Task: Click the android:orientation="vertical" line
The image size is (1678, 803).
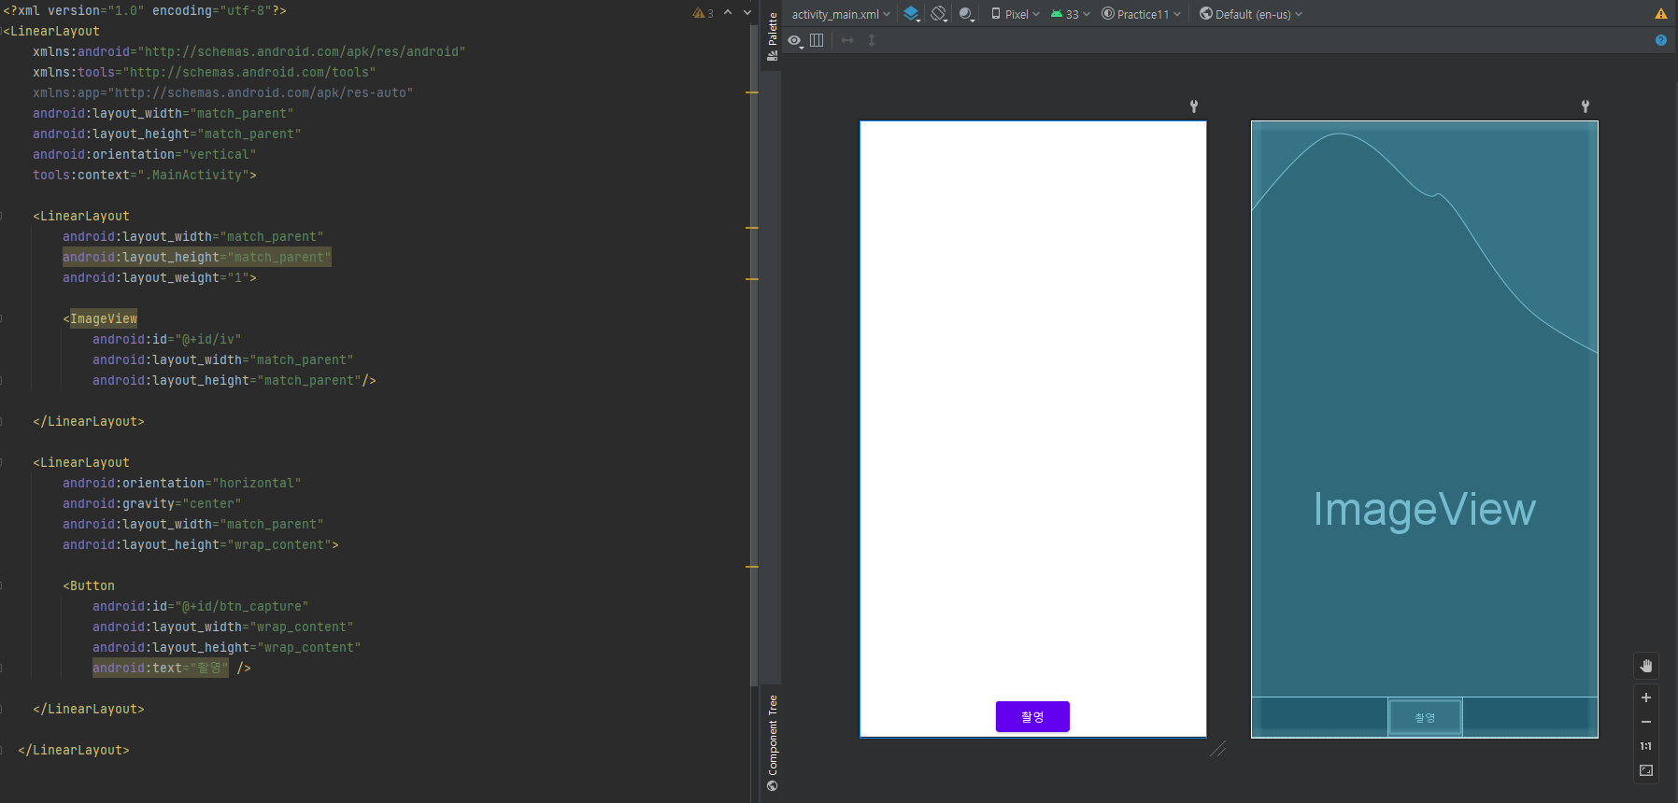Action: 144,154
